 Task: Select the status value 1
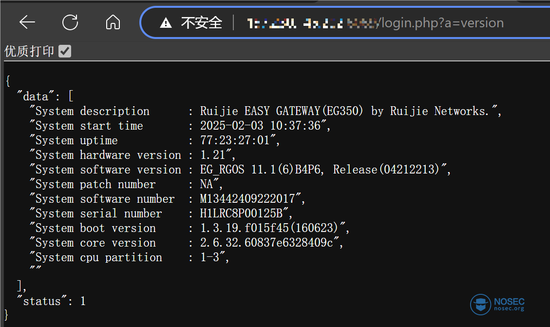(x=83, y=301)
